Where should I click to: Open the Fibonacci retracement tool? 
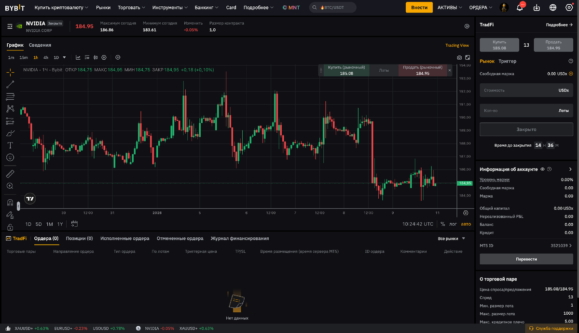point(10,96)
